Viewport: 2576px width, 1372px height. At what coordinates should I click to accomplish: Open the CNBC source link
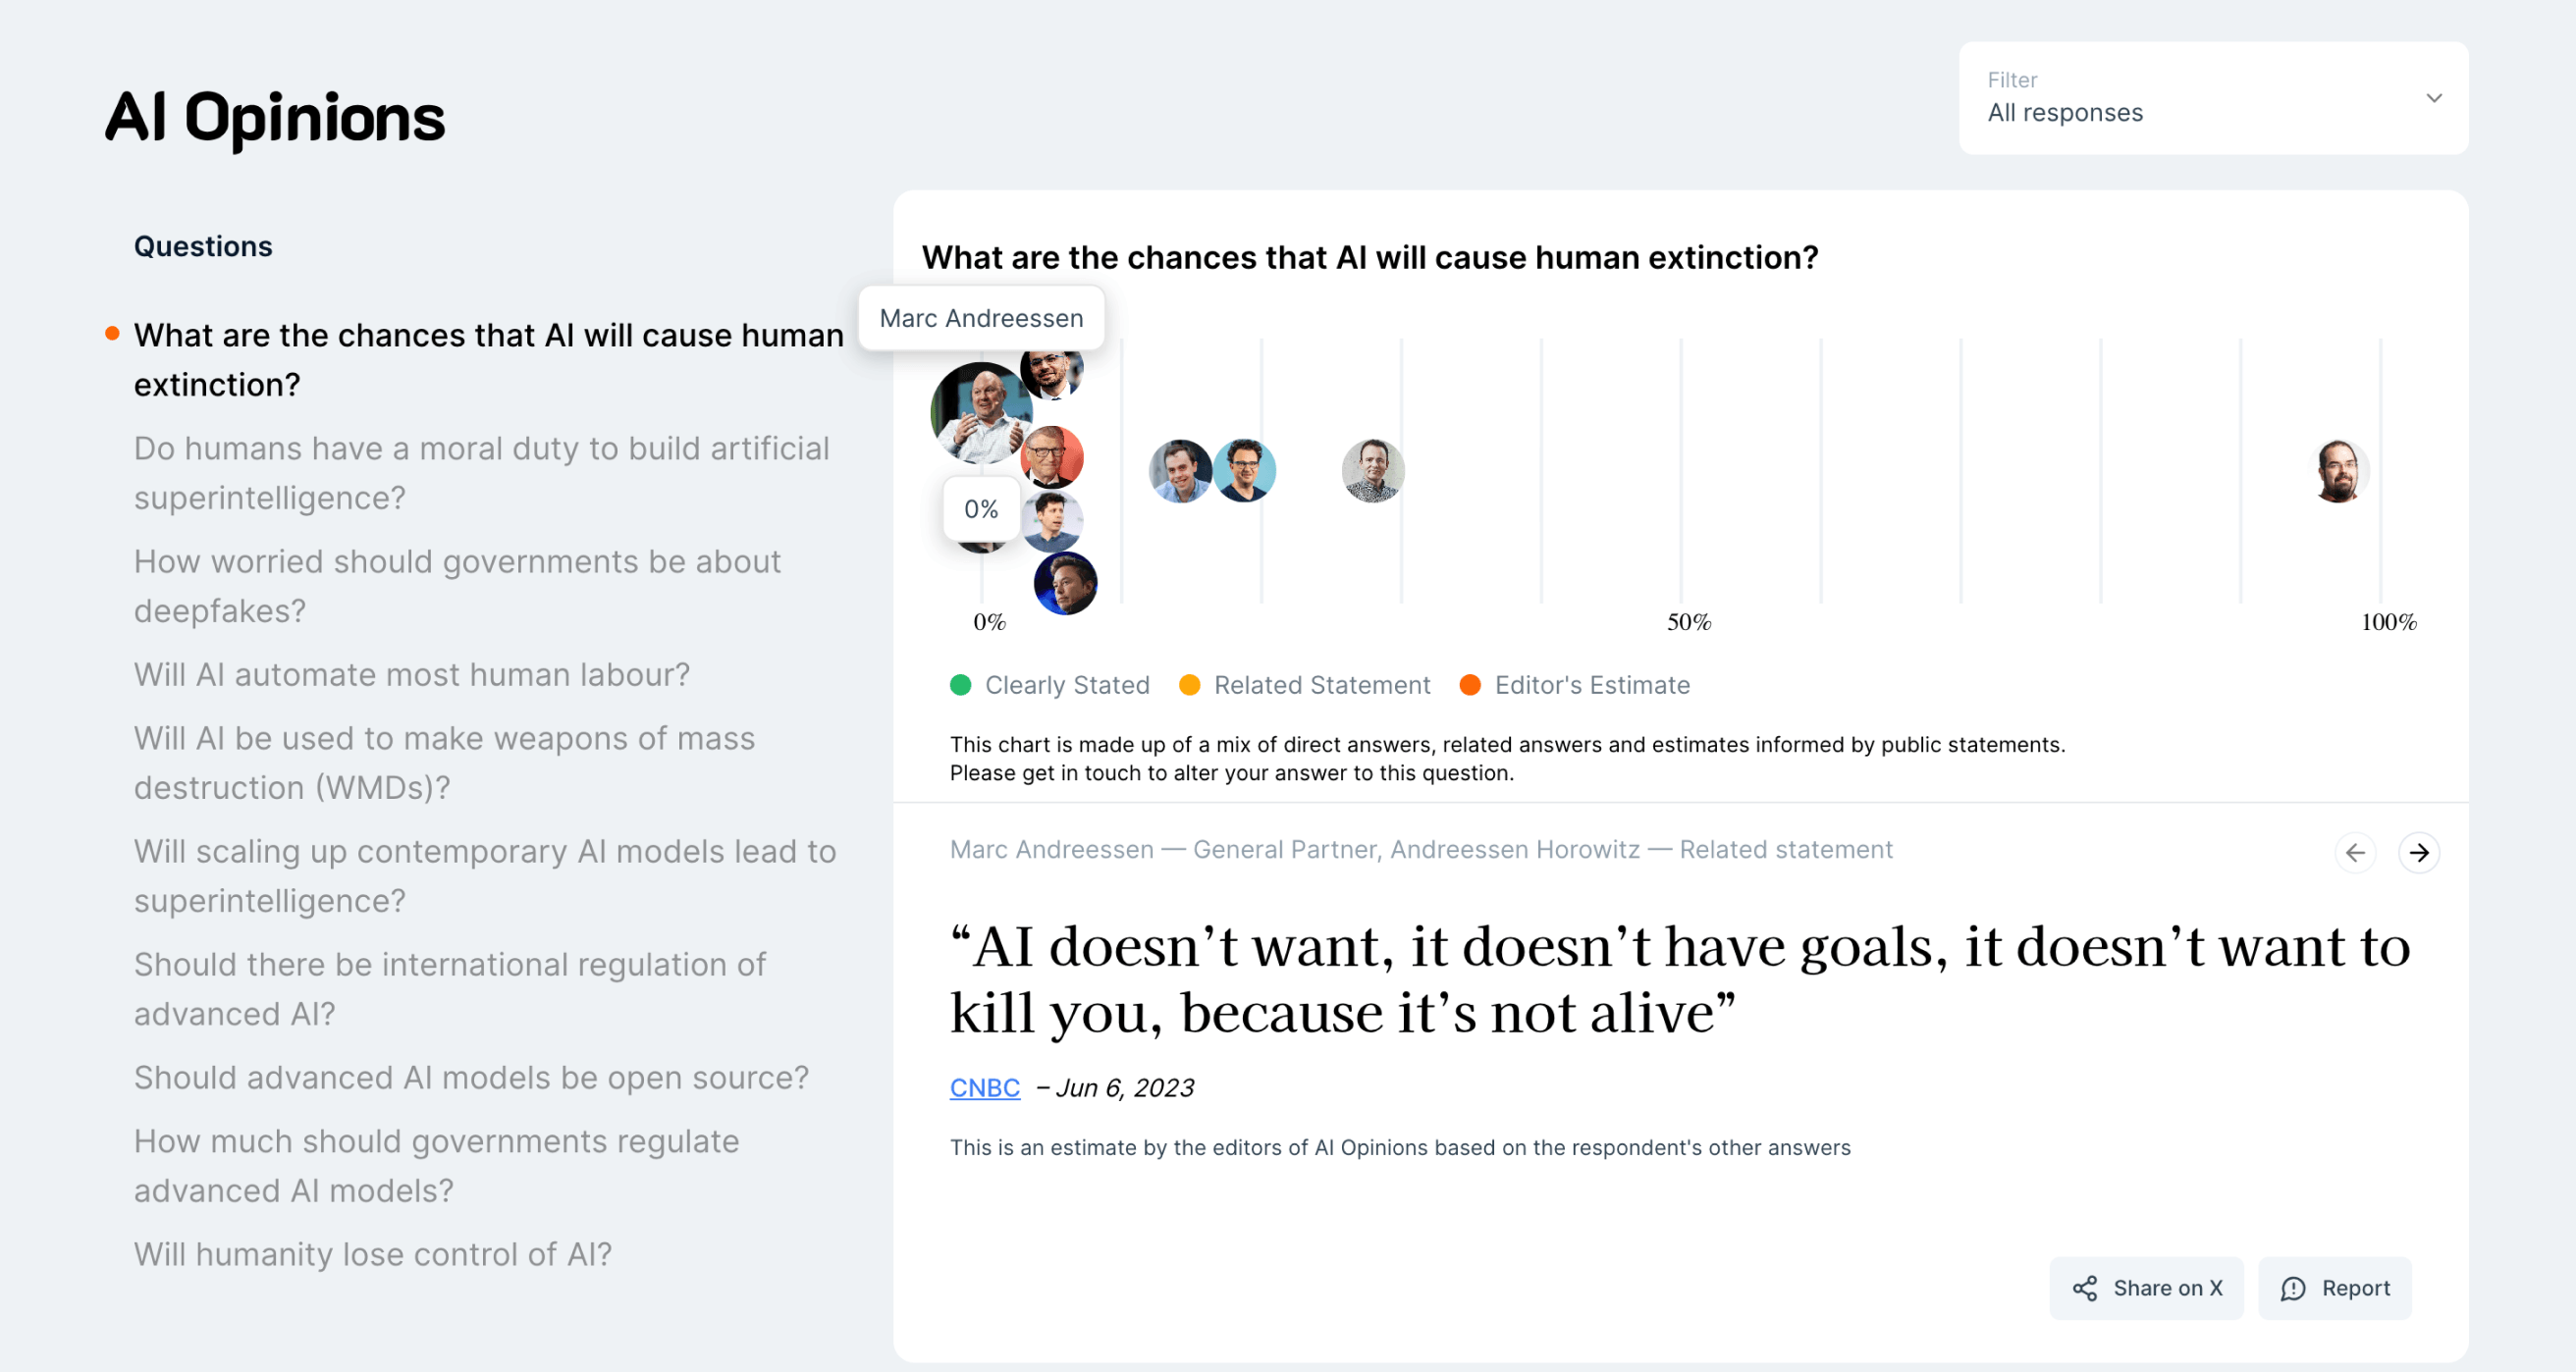(984, 1087)
